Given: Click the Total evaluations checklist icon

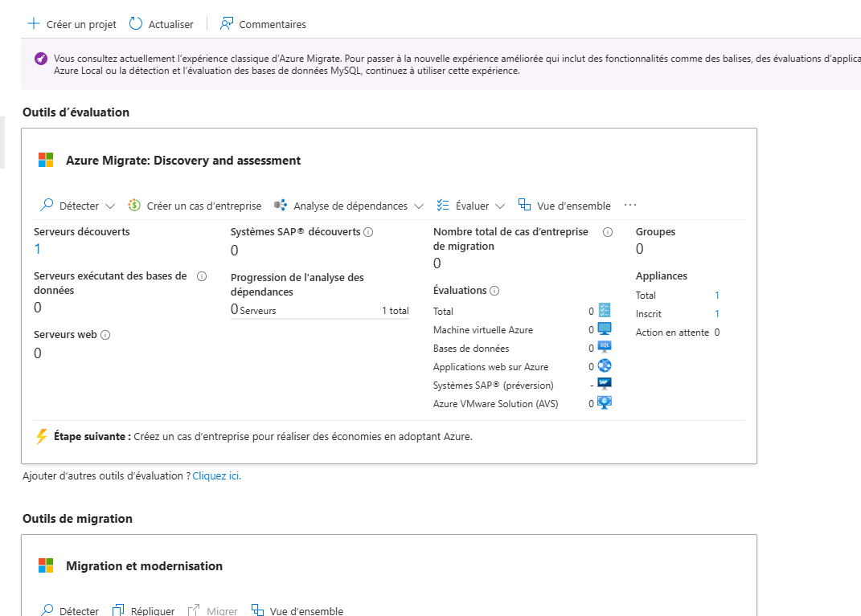Looking at the screenshot, I should coord(605,310).
